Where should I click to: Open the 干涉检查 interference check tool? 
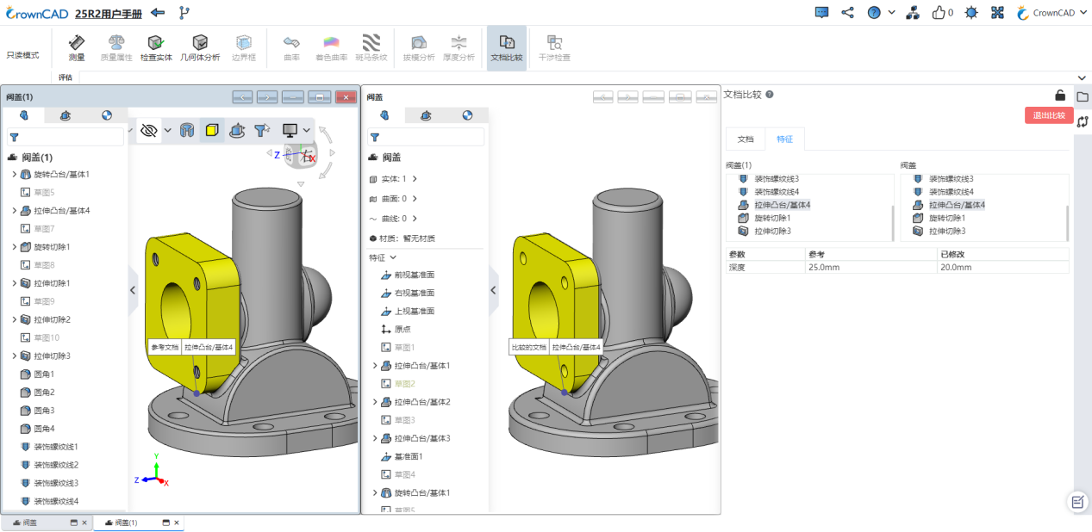tap(554, 47)
